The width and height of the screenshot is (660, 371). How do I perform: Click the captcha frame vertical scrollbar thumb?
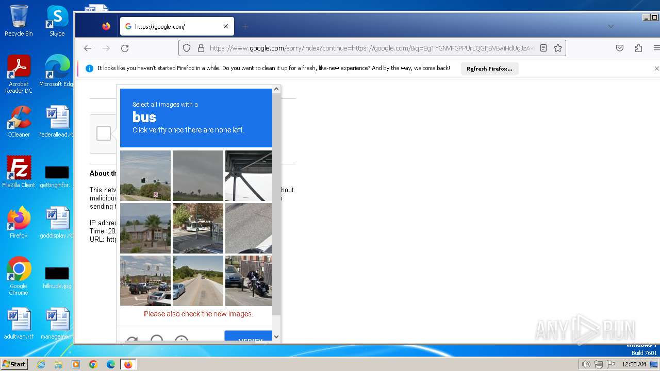pyautogui.click(x=276, y=204)
